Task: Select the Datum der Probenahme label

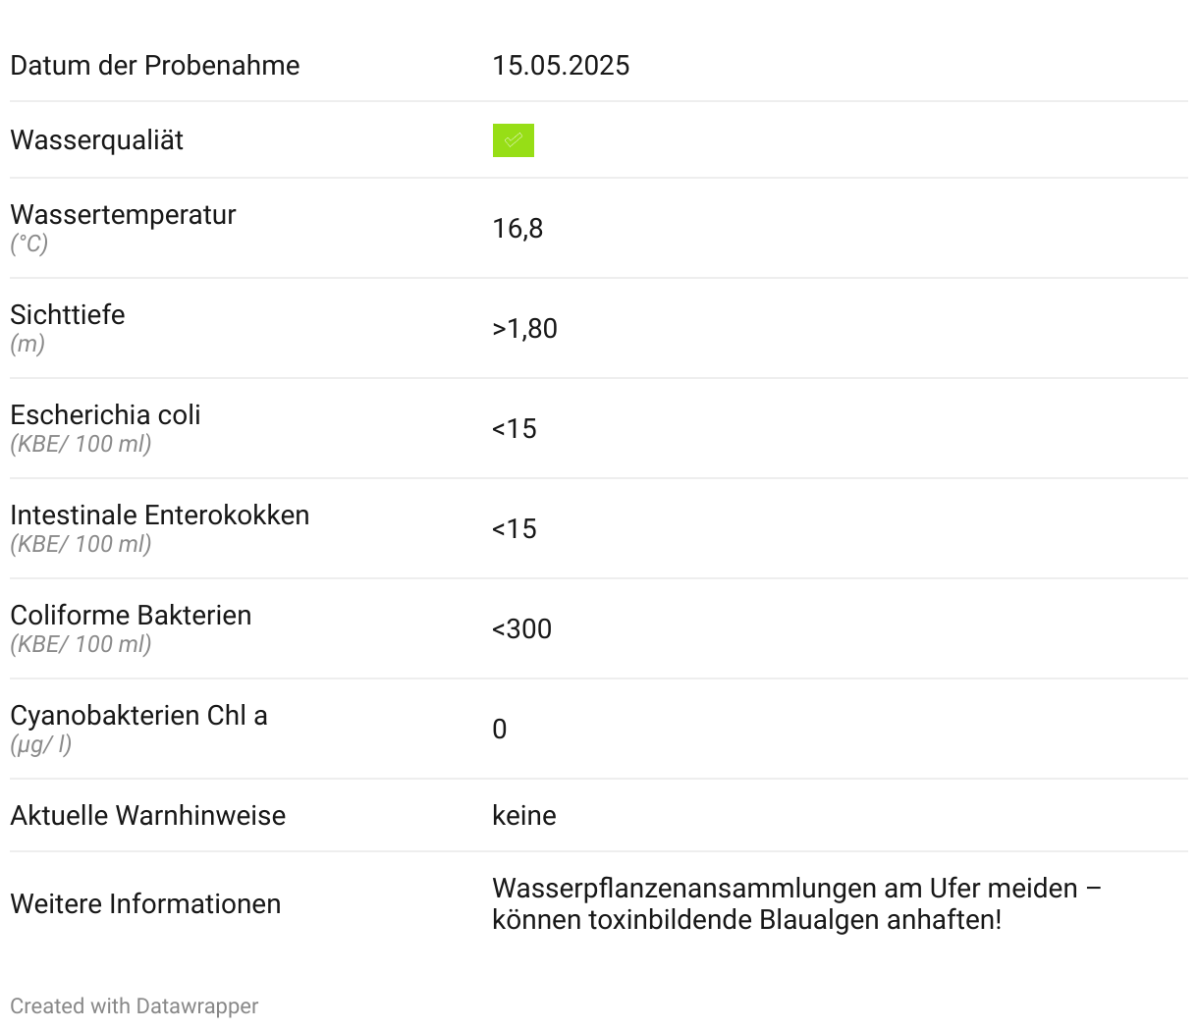Action: (155, 66)
